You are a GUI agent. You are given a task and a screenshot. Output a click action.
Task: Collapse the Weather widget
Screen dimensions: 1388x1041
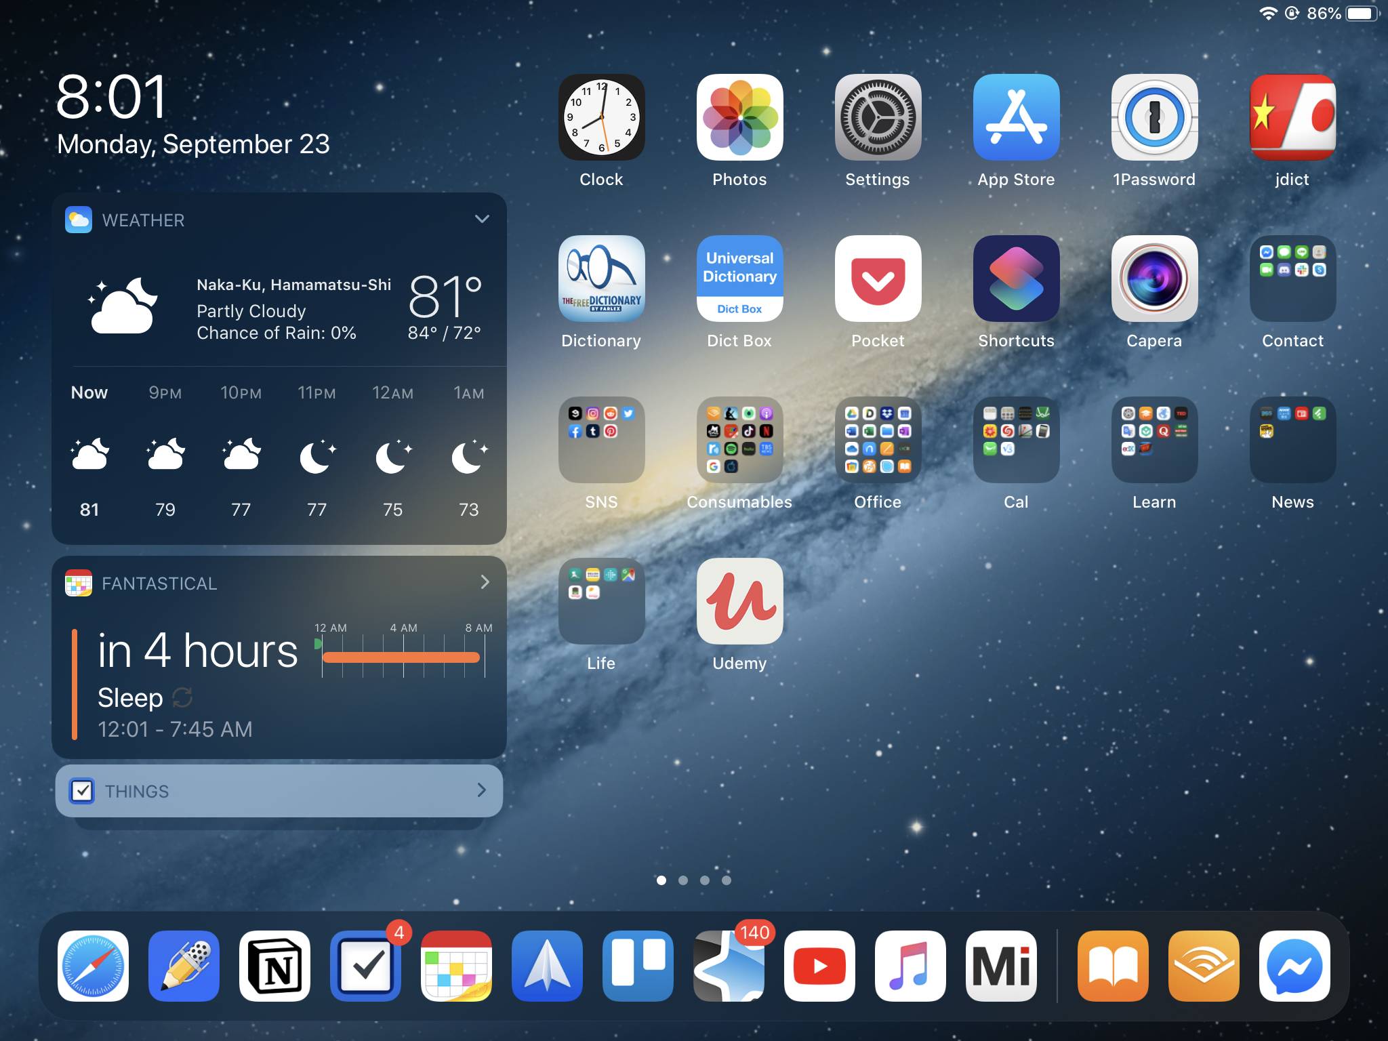pyautogui.click(x=483, y=219)
